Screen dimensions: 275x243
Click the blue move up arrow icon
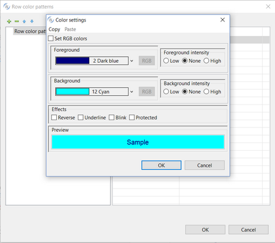(24, 21)
